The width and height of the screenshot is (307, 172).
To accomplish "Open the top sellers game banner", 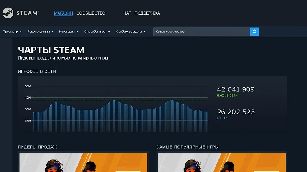I will tap(83, 162).
